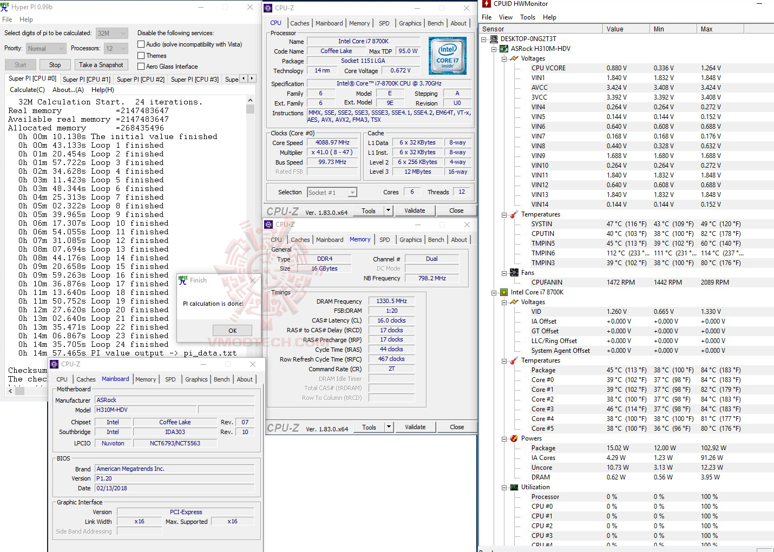The height and width of the screenshot is (552, 774).
Task: Click the app icon of the CPU-Z Mainboard window
Action: click(54, 364)
